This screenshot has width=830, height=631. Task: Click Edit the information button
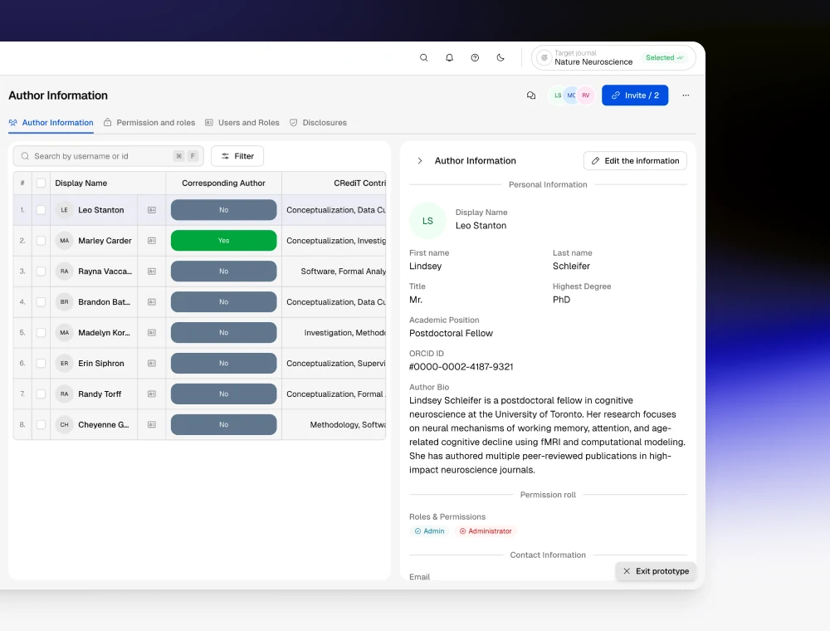[x=635, y=161]
